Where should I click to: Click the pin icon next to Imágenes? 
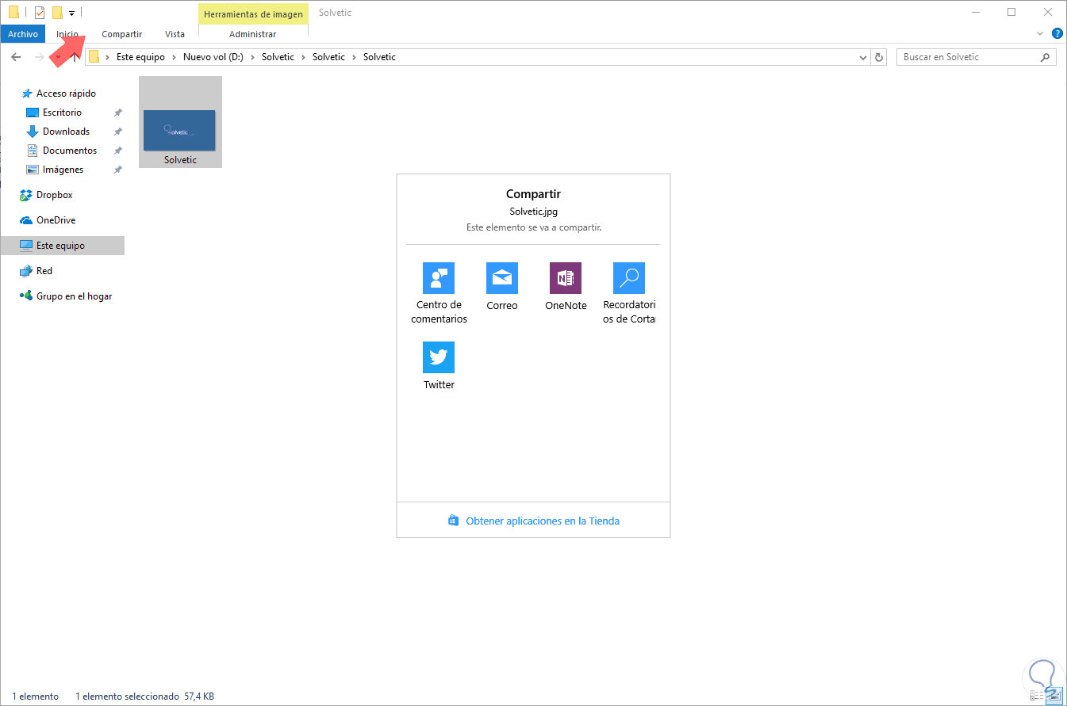pyautogui.click(x=118, y=170)
